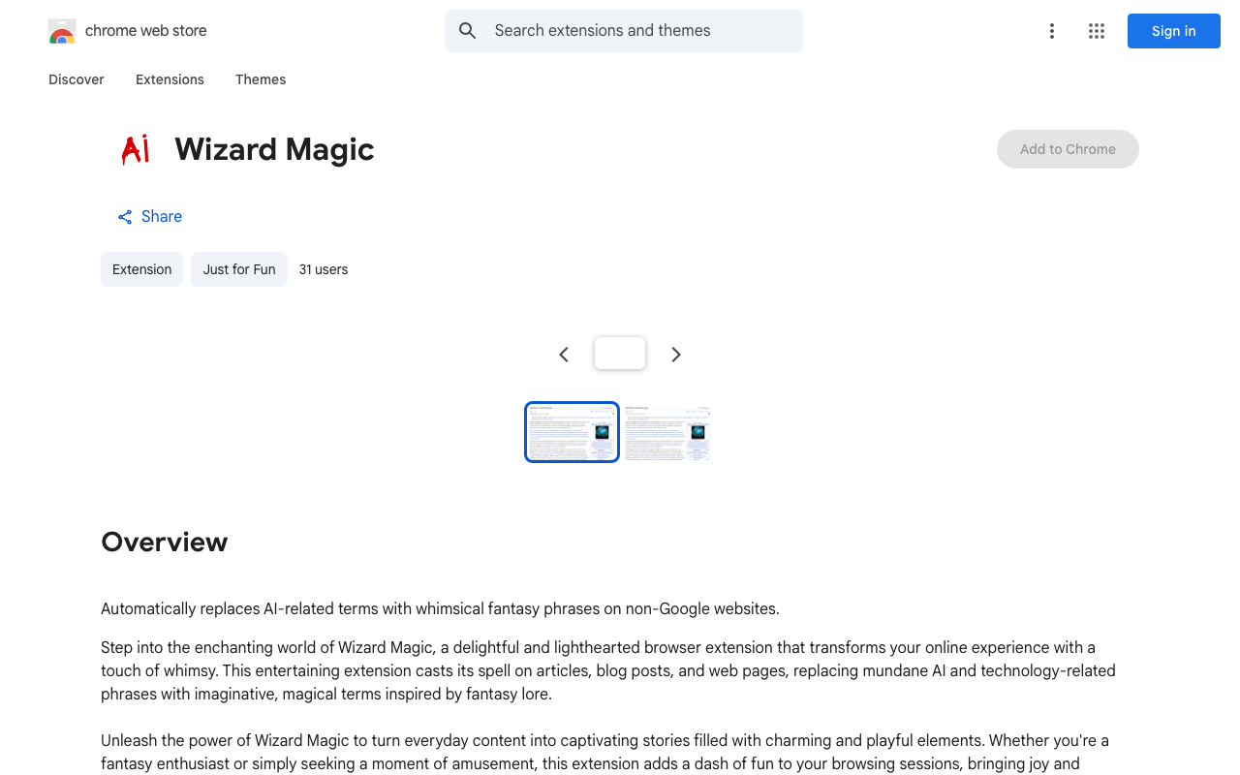This screenshot has height=775, width=1240.
Task: Click the blank main screenshot preview
Action: pyautogui.click(x=620, y=353)
